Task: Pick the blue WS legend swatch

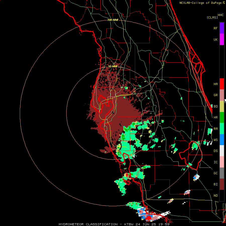Action: point(222,140)
